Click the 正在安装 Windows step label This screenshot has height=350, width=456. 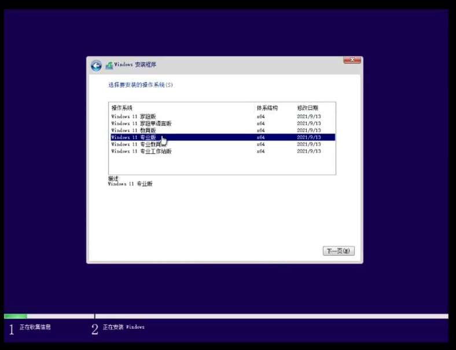point(124,327)
